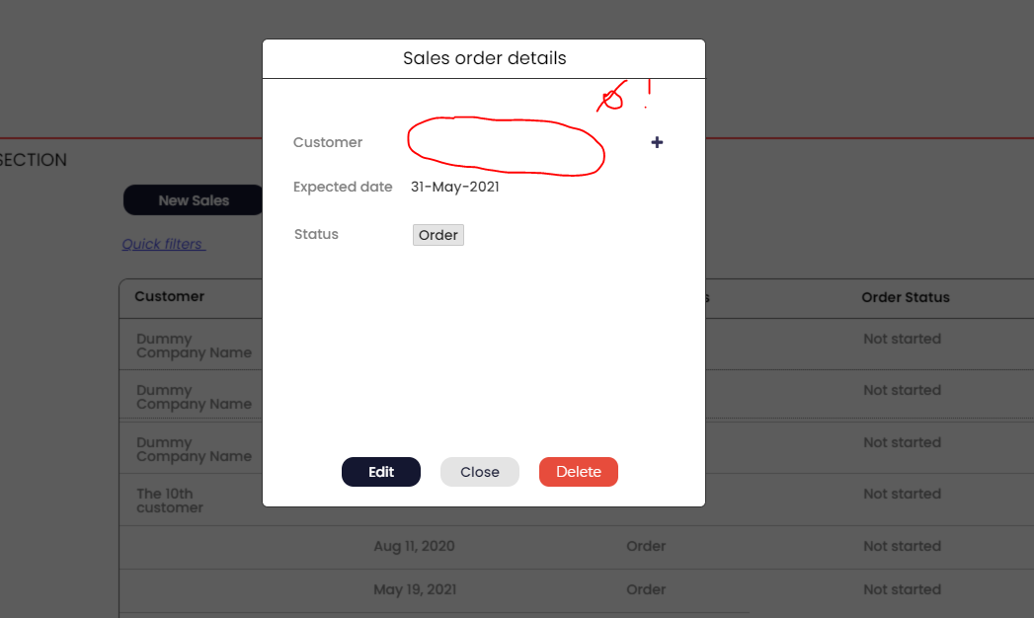Click the Order Status column header
This screenshot has height=618, width=1034.
[x=906, y=297]
